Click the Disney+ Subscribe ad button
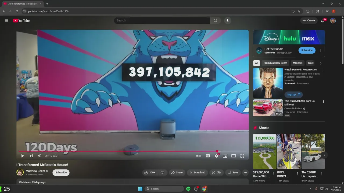Viewport: 344px width, 193px height. tap(307, 50)
